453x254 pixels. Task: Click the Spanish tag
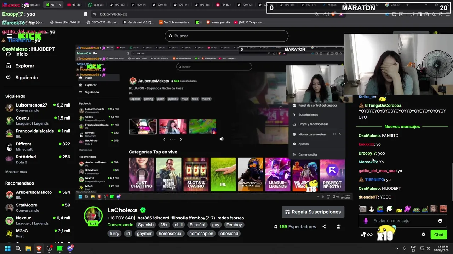tap(146, 225)
